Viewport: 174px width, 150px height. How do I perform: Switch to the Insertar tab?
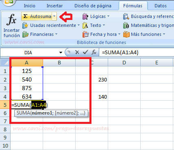pyautogui.click(x=54, y=6)
